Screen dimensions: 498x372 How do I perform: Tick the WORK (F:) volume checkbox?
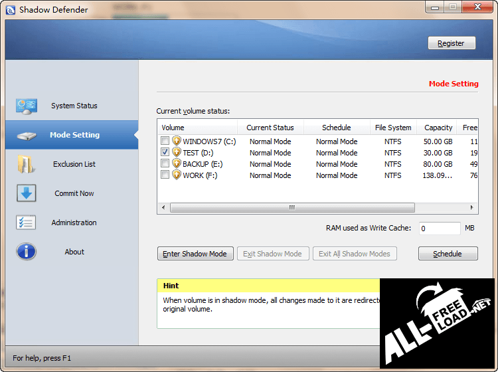click(x=165, y=175)
